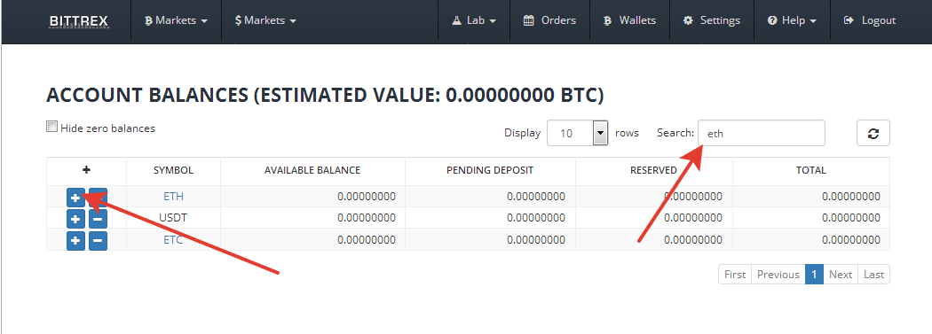This screenshot has height=334, width=932.
Task: Click the deposit plus icon for USDT
Action: 75,219
